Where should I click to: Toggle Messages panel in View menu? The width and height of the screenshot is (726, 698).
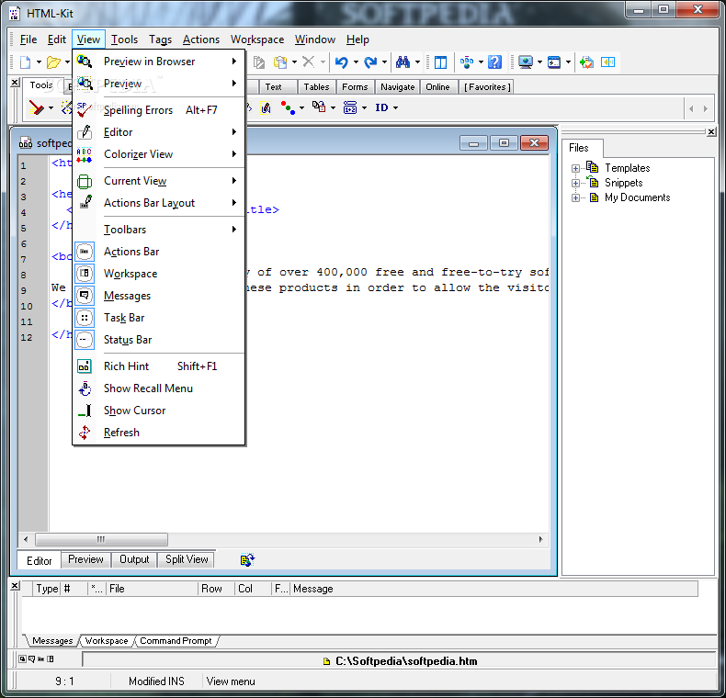pyautogui.click(x=159, y=296)
